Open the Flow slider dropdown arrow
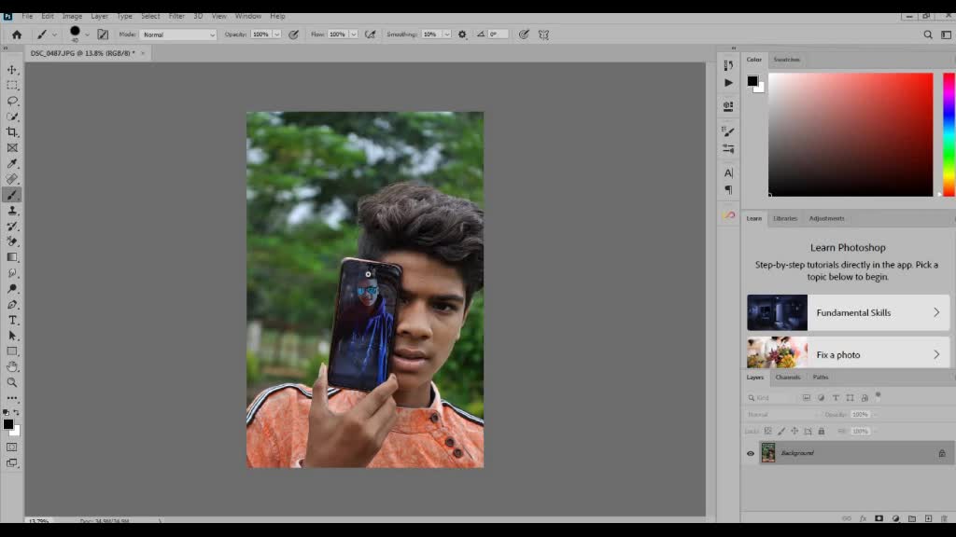The width and height of the screenshot is (956, 537). click(x=353, y=34)
